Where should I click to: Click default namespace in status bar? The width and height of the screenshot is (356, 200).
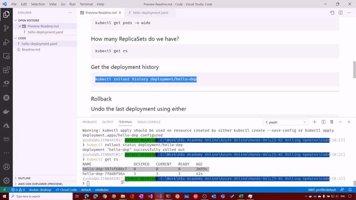coord(86,190)
